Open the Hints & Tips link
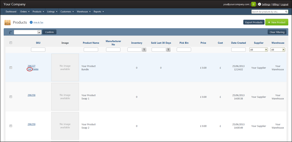 pyautogui.click(x=38, y=23)
